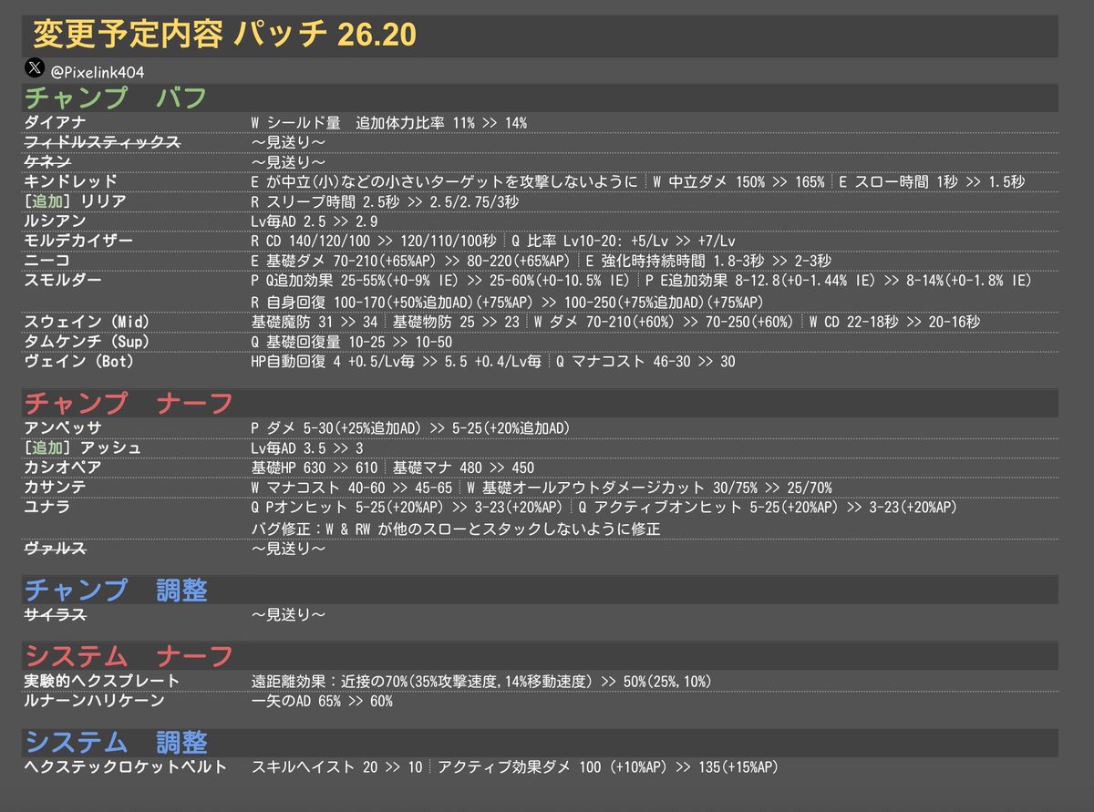Viewport: 1094px width, 812px height.
Task: Click ヴェイン's HP自動回復 change text
Action: coord(396,362)
